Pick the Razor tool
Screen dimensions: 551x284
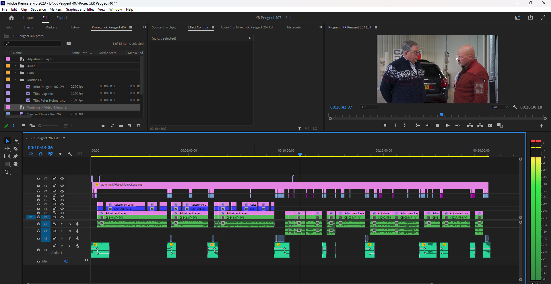pos(15,148)
